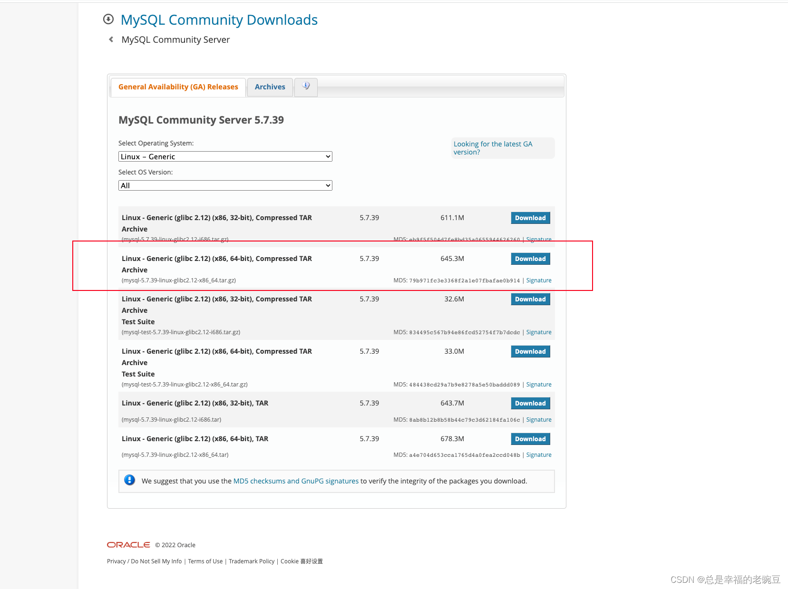Open the Terms of Use footer link
This screenshot has height=589, width=788.
coord(205,561)
